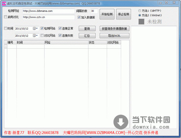
Task: Click the 网址 column header
Action: tap(66, 43)
